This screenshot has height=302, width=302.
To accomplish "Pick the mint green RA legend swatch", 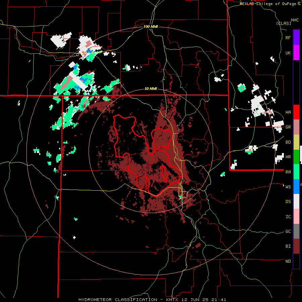I will [x=296, y=172].
